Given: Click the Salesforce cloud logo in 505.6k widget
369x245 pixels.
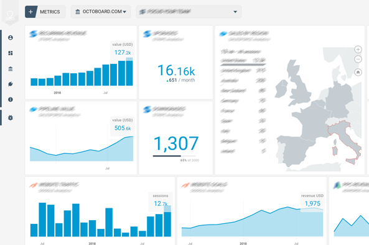Looking at the screenshot, I should tap(33, 109).
